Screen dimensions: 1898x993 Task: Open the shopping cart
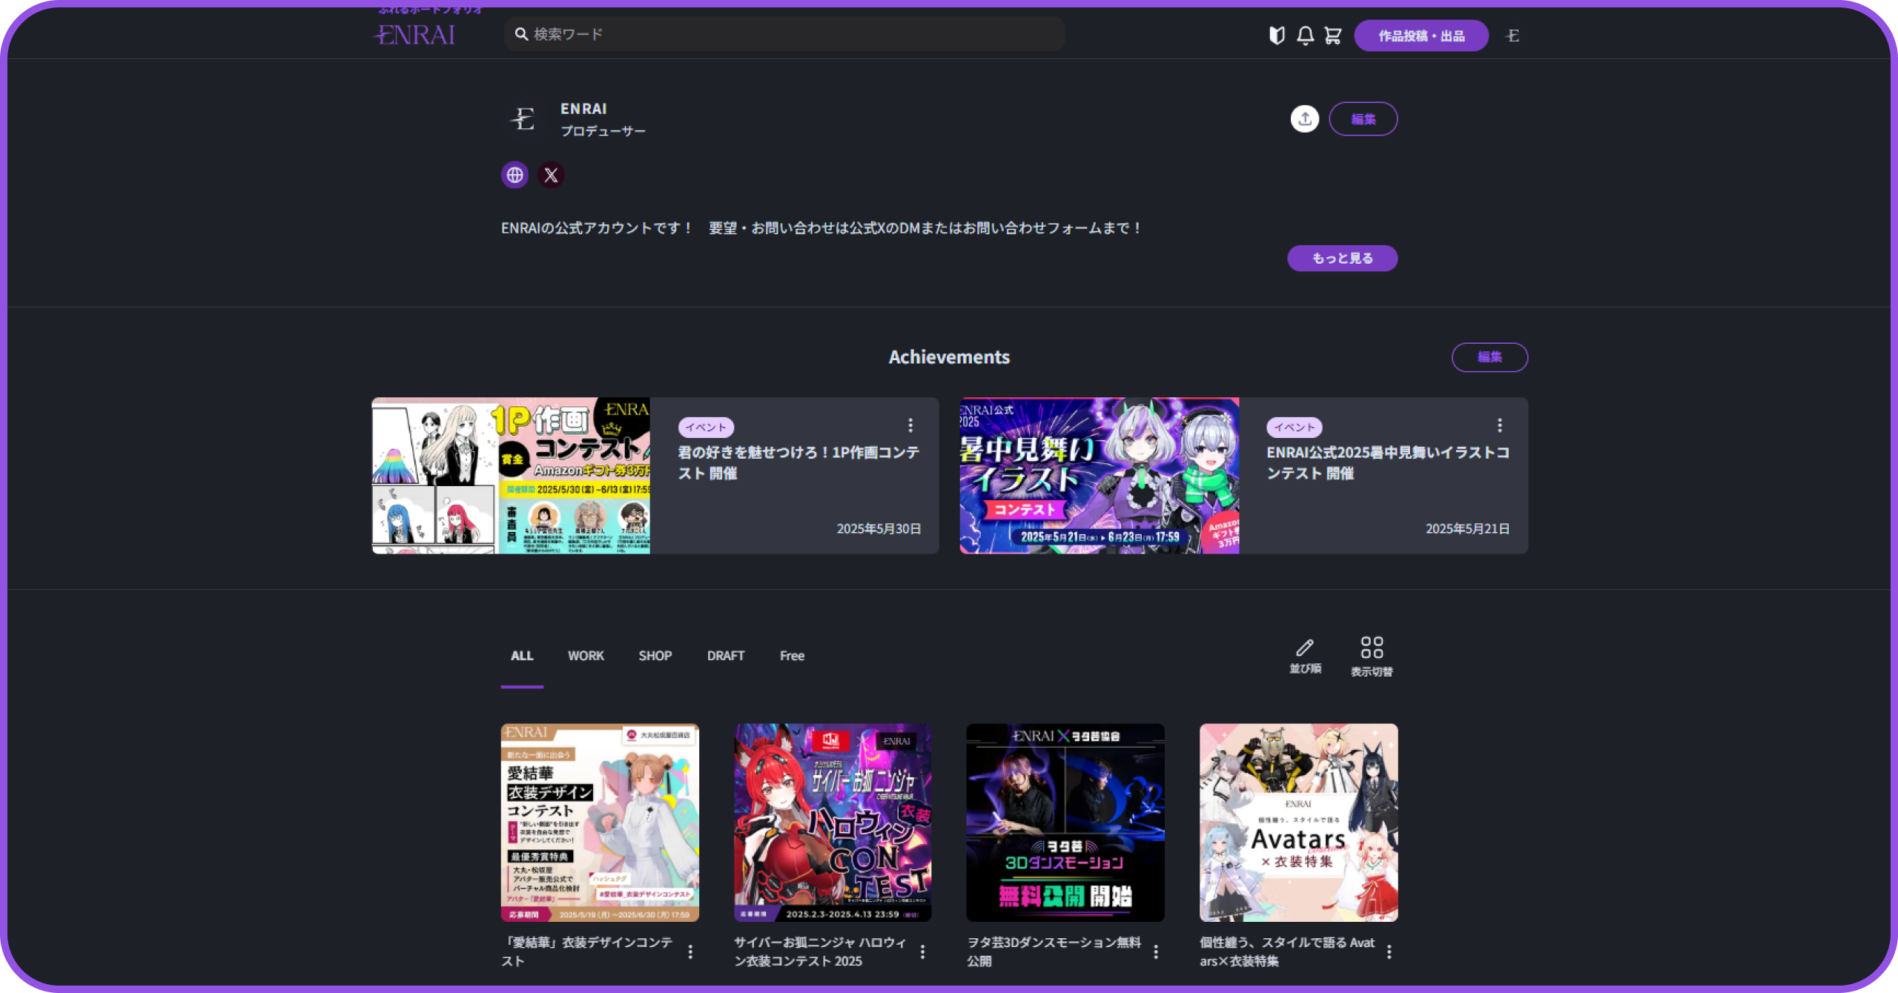1333,36
